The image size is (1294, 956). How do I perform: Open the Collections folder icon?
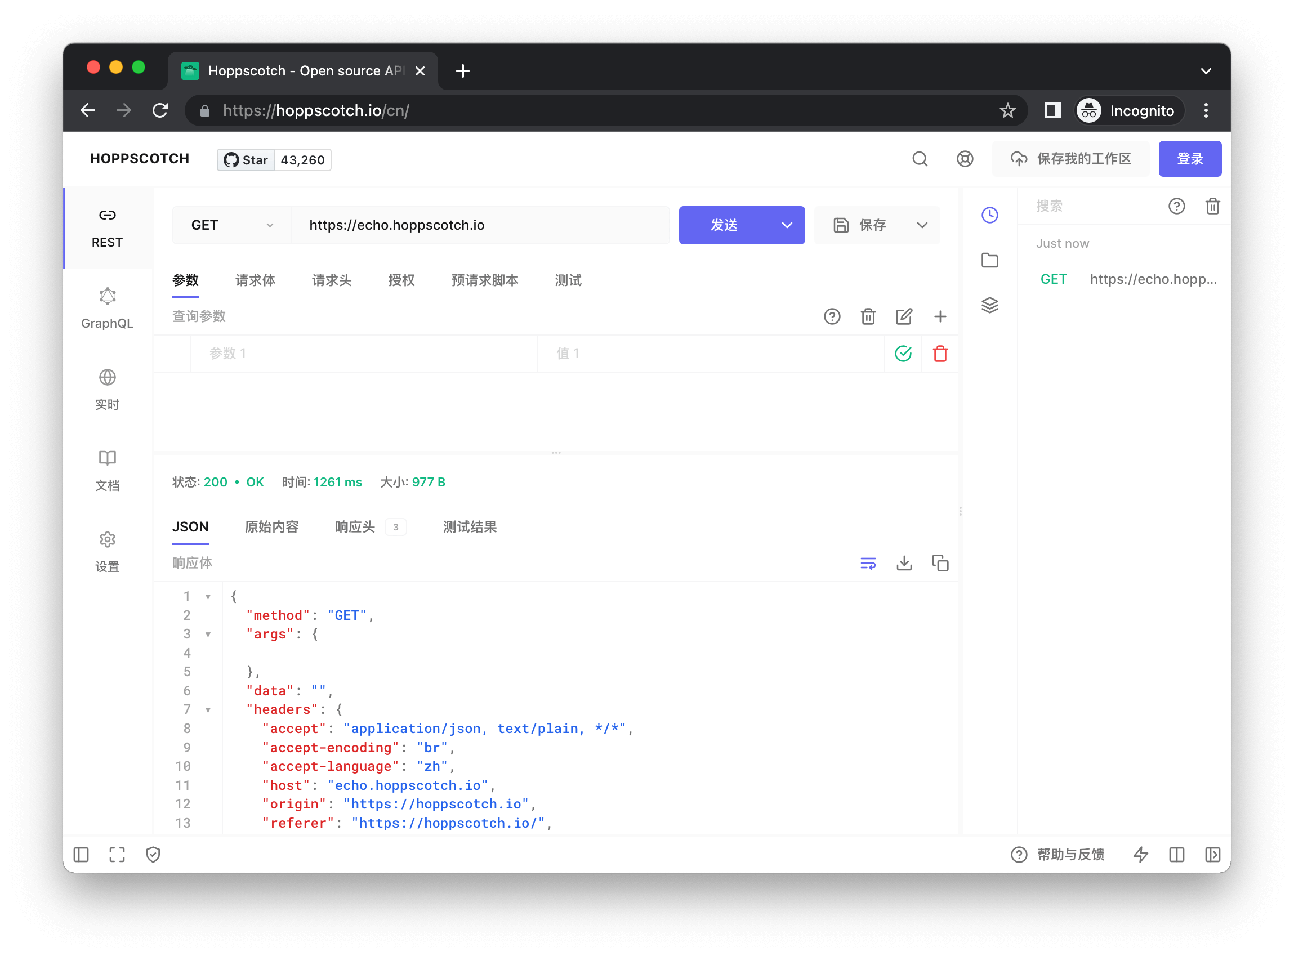tap(989, 261)
